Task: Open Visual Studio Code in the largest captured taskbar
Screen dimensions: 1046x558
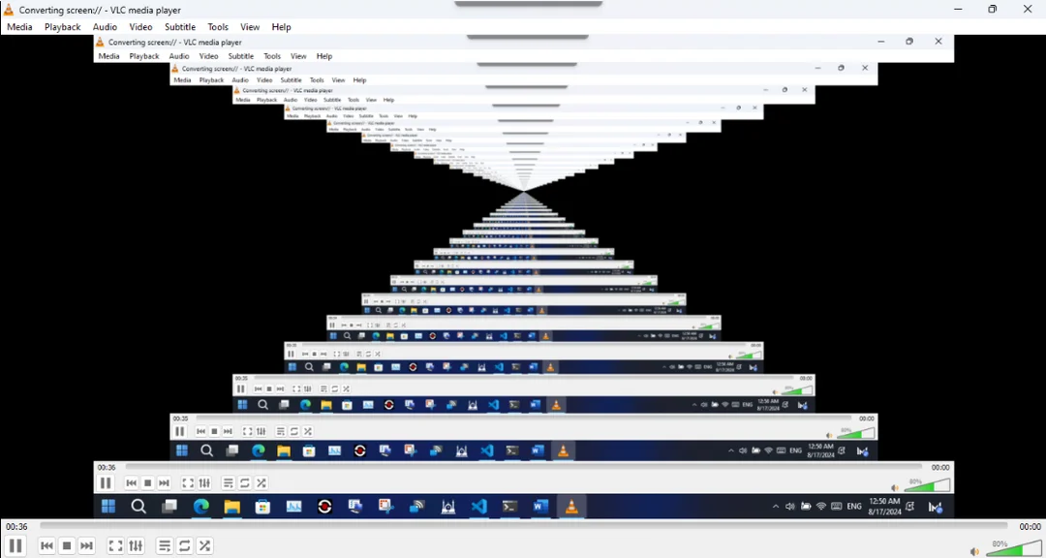Action: [x=479, y=507]
